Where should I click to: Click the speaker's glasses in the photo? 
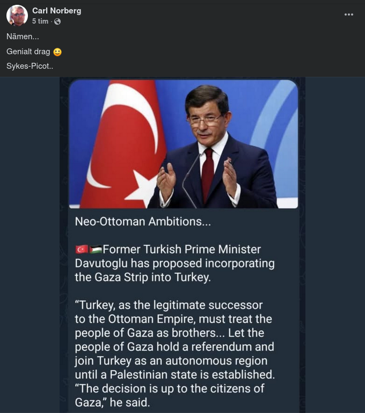pos(204,121)
